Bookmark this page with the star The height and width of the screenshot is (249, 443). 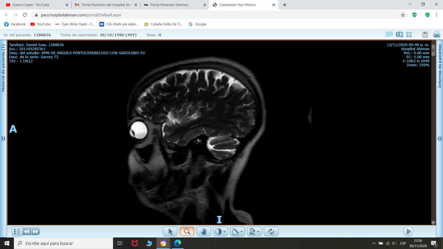(403, 15)
